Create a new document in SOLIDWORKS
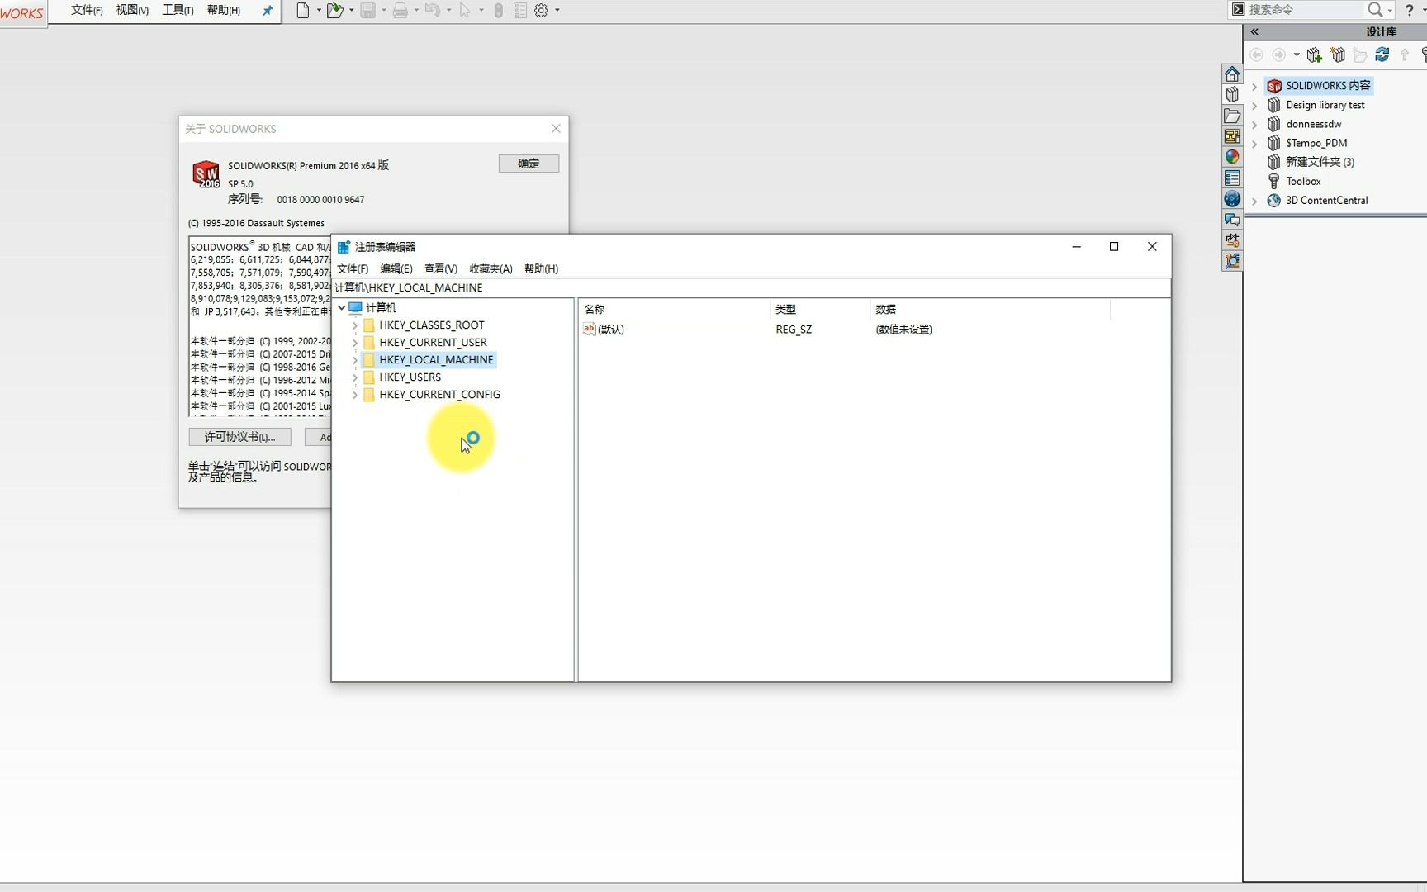This screenshot has height=892, width=1427. [x=303, y=11]
